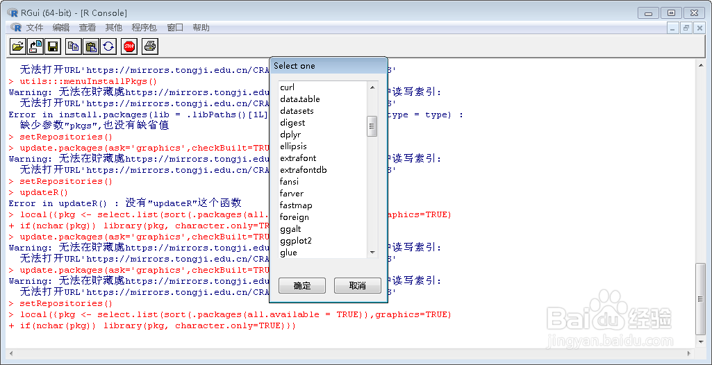
Task: Select glue in the package list
Action: (x=322, y=252)
